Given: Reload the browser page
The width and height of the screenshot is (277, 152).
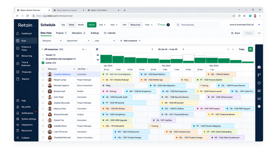Looking at the screenshot, I should 28,16.
